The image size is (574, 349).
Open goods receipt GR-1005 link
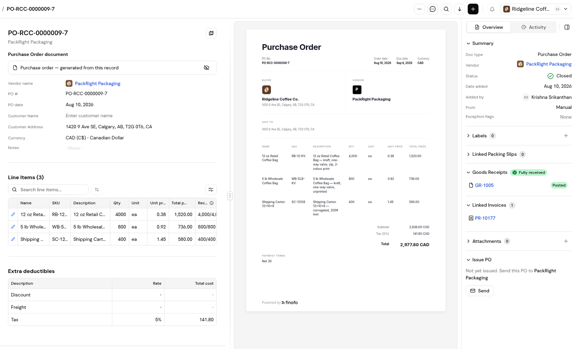(484, 185)
